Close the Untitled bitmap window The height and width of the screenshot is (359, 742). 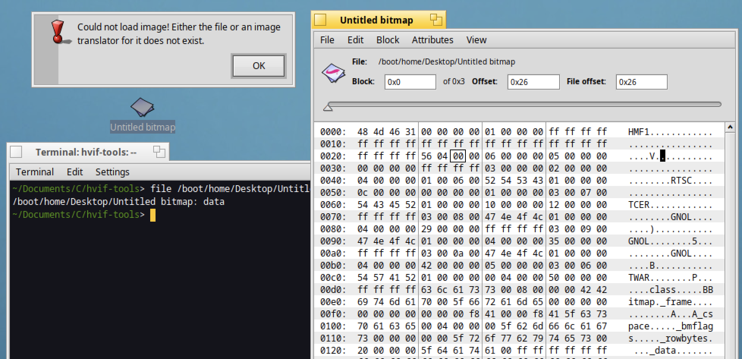pos(321,20)
